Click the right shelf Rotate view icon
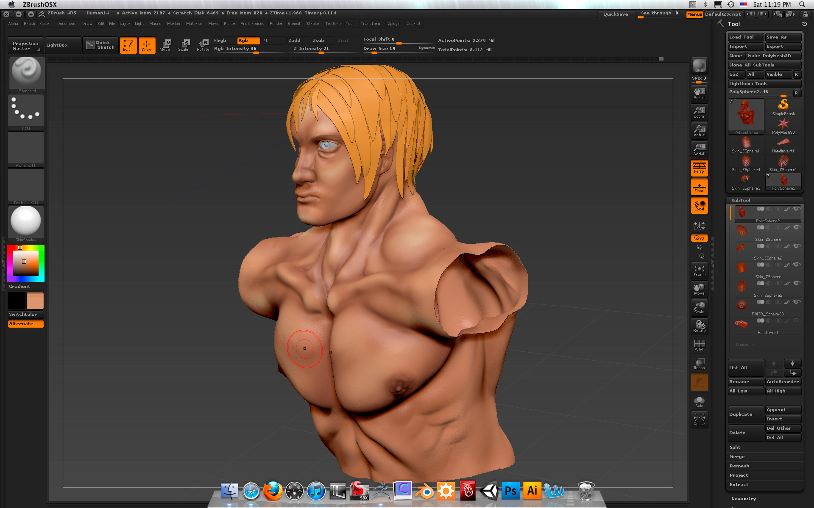This screenshot has height=508, width=814. point(699,326)
